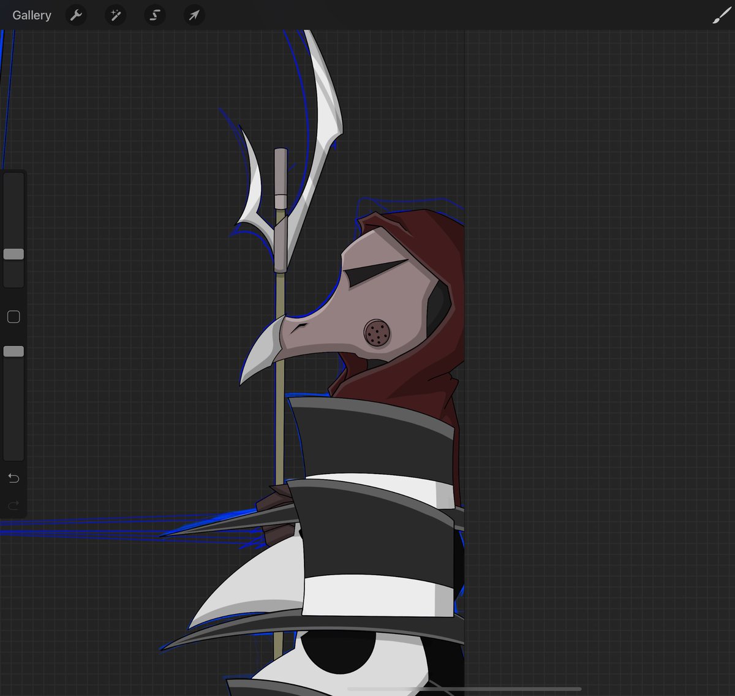Redo the last undone action
Viewport: 735px width, 696px height.
click(x=13, y=505)
